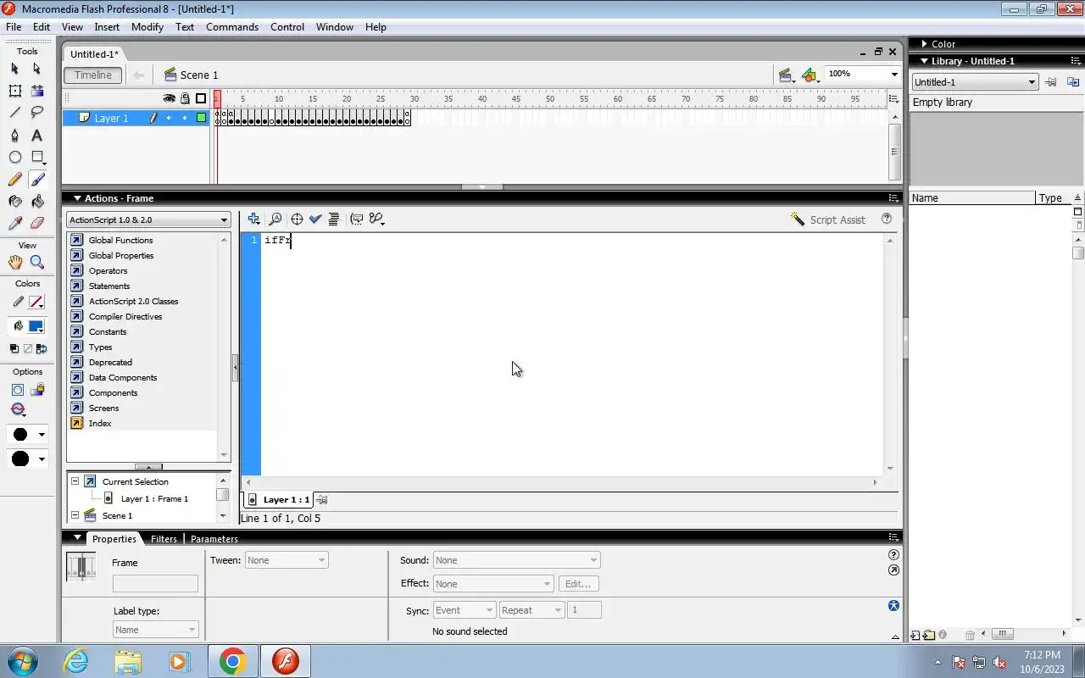Select the Pencil tool
The width and height of the screenshot is (1085, 678).
[15, 180]
